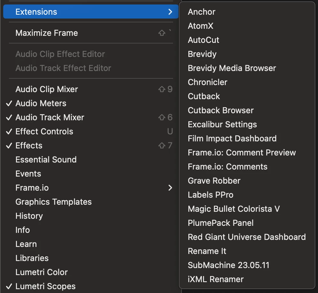This screenshot has height=293, width=318.
Task: Launch the iXML Renamer extension
Action: pos(247,279)
